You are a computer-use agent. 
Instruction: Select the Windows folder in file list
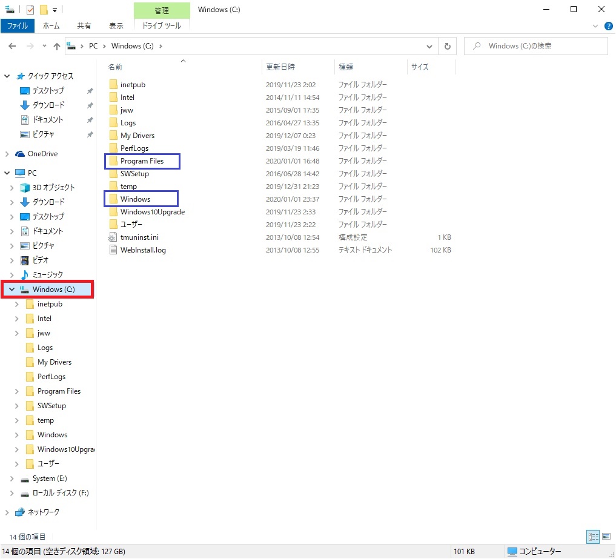click(x=135, y=199)
